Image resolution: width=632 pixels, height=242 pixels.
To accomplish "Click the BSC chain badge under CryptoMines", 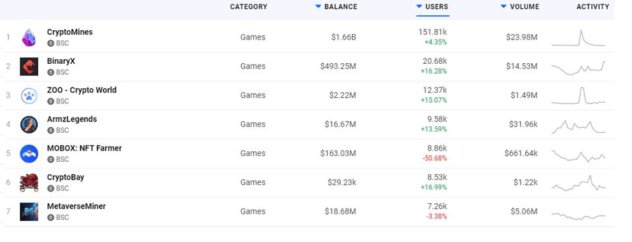I will [58, 43].
